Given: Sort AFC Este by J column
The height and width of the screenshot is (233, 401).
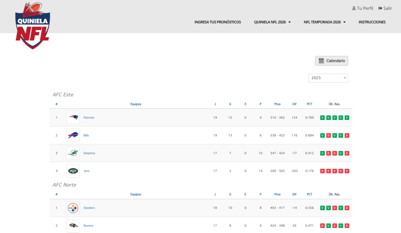Looking at the screenshot, I should [215, 104].
